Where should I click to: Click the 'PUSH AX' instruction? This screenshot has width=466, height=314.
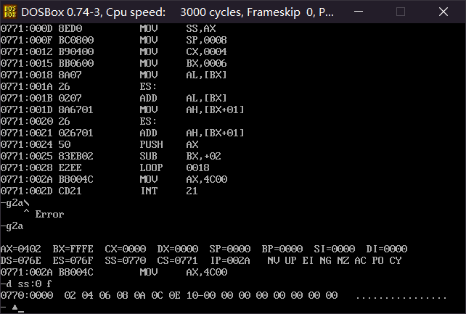[x=169, y=144]
